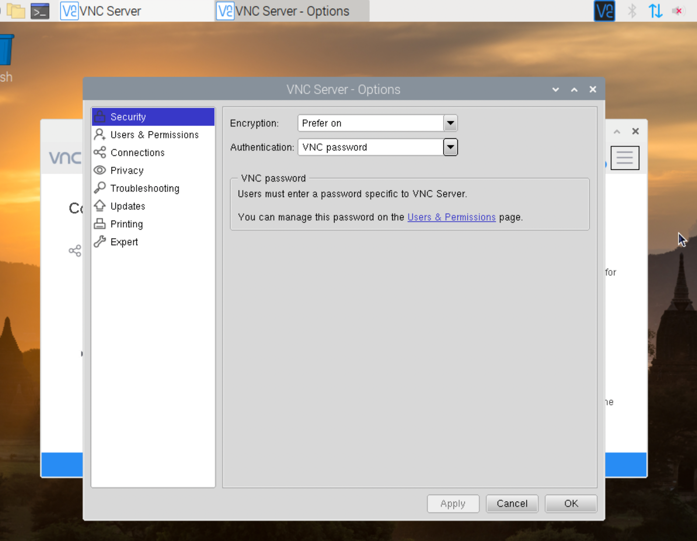Close the background VNC Server window
The image size is (697, 541).
click(x=635, y=131)
